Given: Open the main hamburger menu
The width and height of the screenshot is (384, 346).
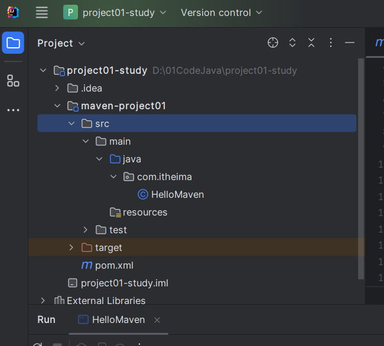Looking at the screenshot, I should click(41, 12).
